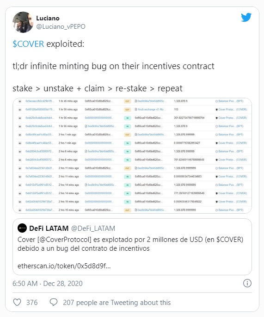Open Luciano's profile avatar
This screenshot has width=264, height=317.
pyautogui.click(x=23, y=22)
